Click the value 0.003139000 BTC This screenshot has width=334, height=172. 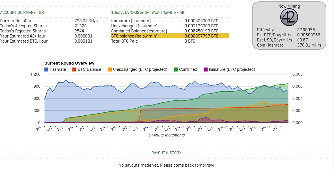[x=202, y=26]
